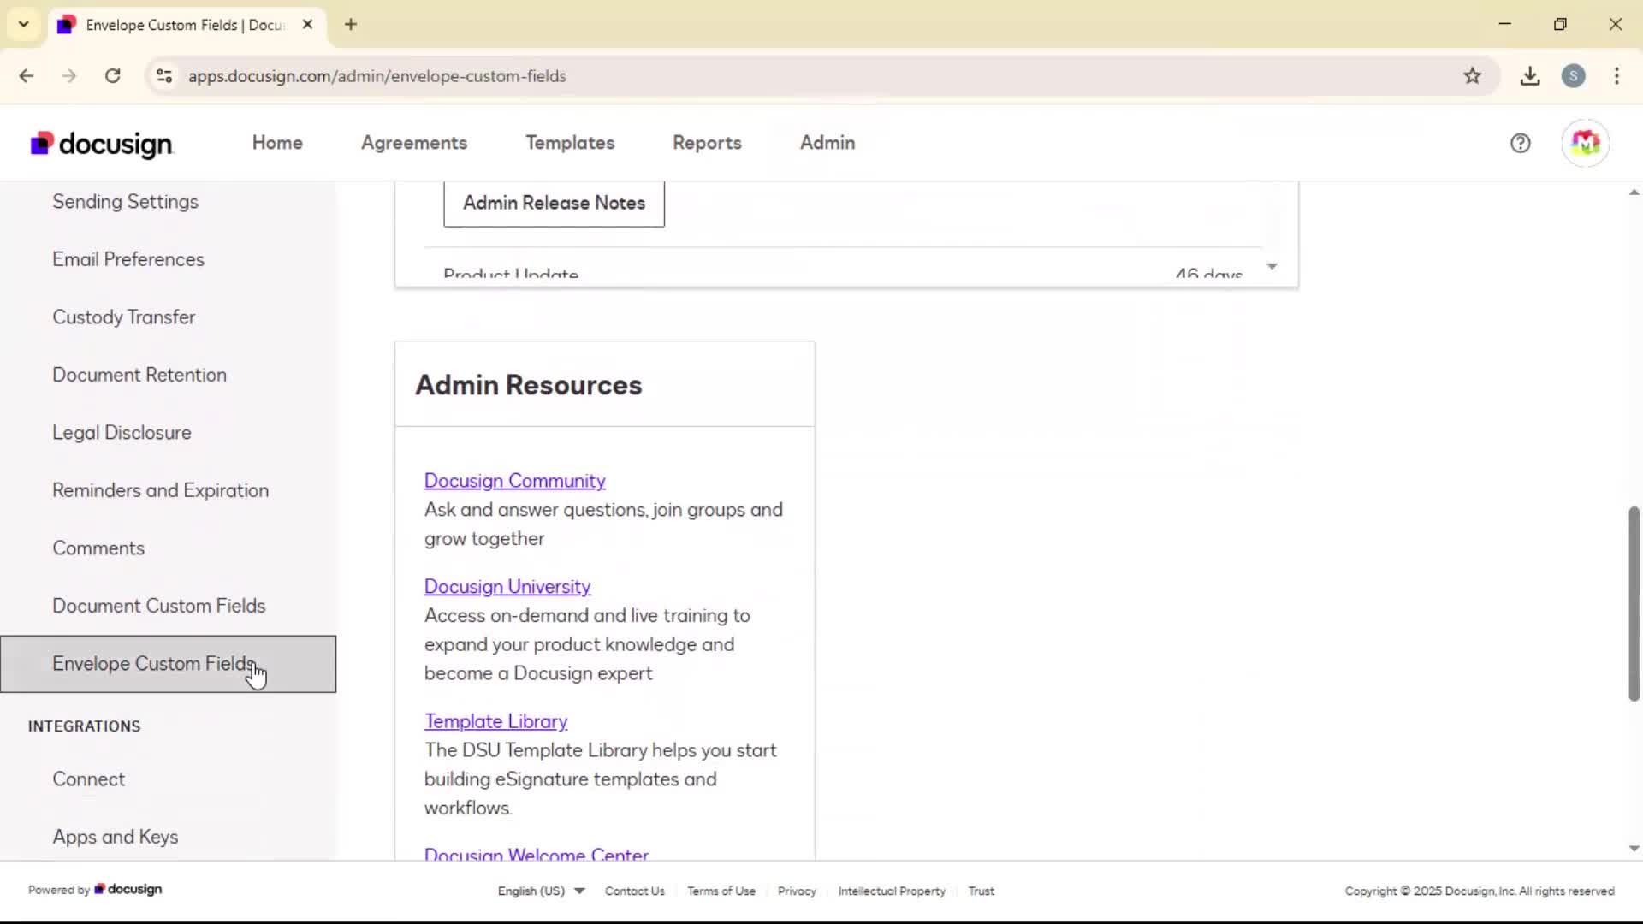Select the Envelope Custom Fields browser tab
The width and height of the screenshot is (1643, 924).
click(185, 25)
